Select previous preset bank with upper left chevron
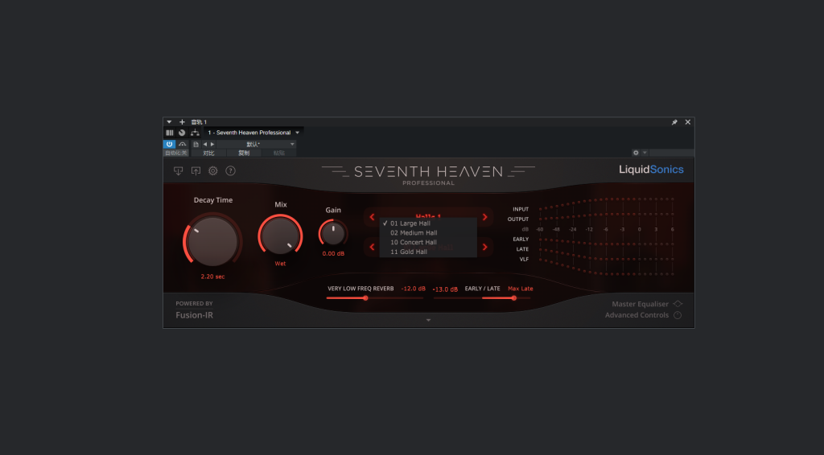Image resolution: width=824 pixels, height=455 pixels. (372, 217)
